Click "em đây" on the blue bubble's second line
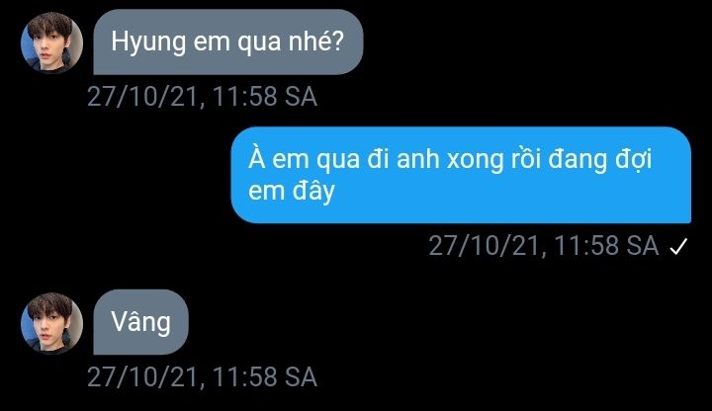 292,191
